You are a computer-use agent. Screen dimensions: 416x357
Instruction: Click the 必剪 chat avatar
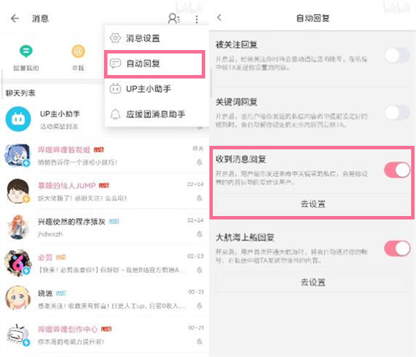(18, 262)
